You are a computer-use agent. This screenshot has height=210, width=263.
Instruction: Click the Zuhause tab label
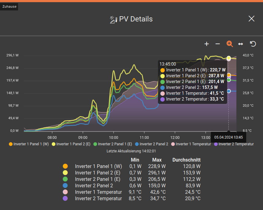pyautogui.click(x=9, y=6)
